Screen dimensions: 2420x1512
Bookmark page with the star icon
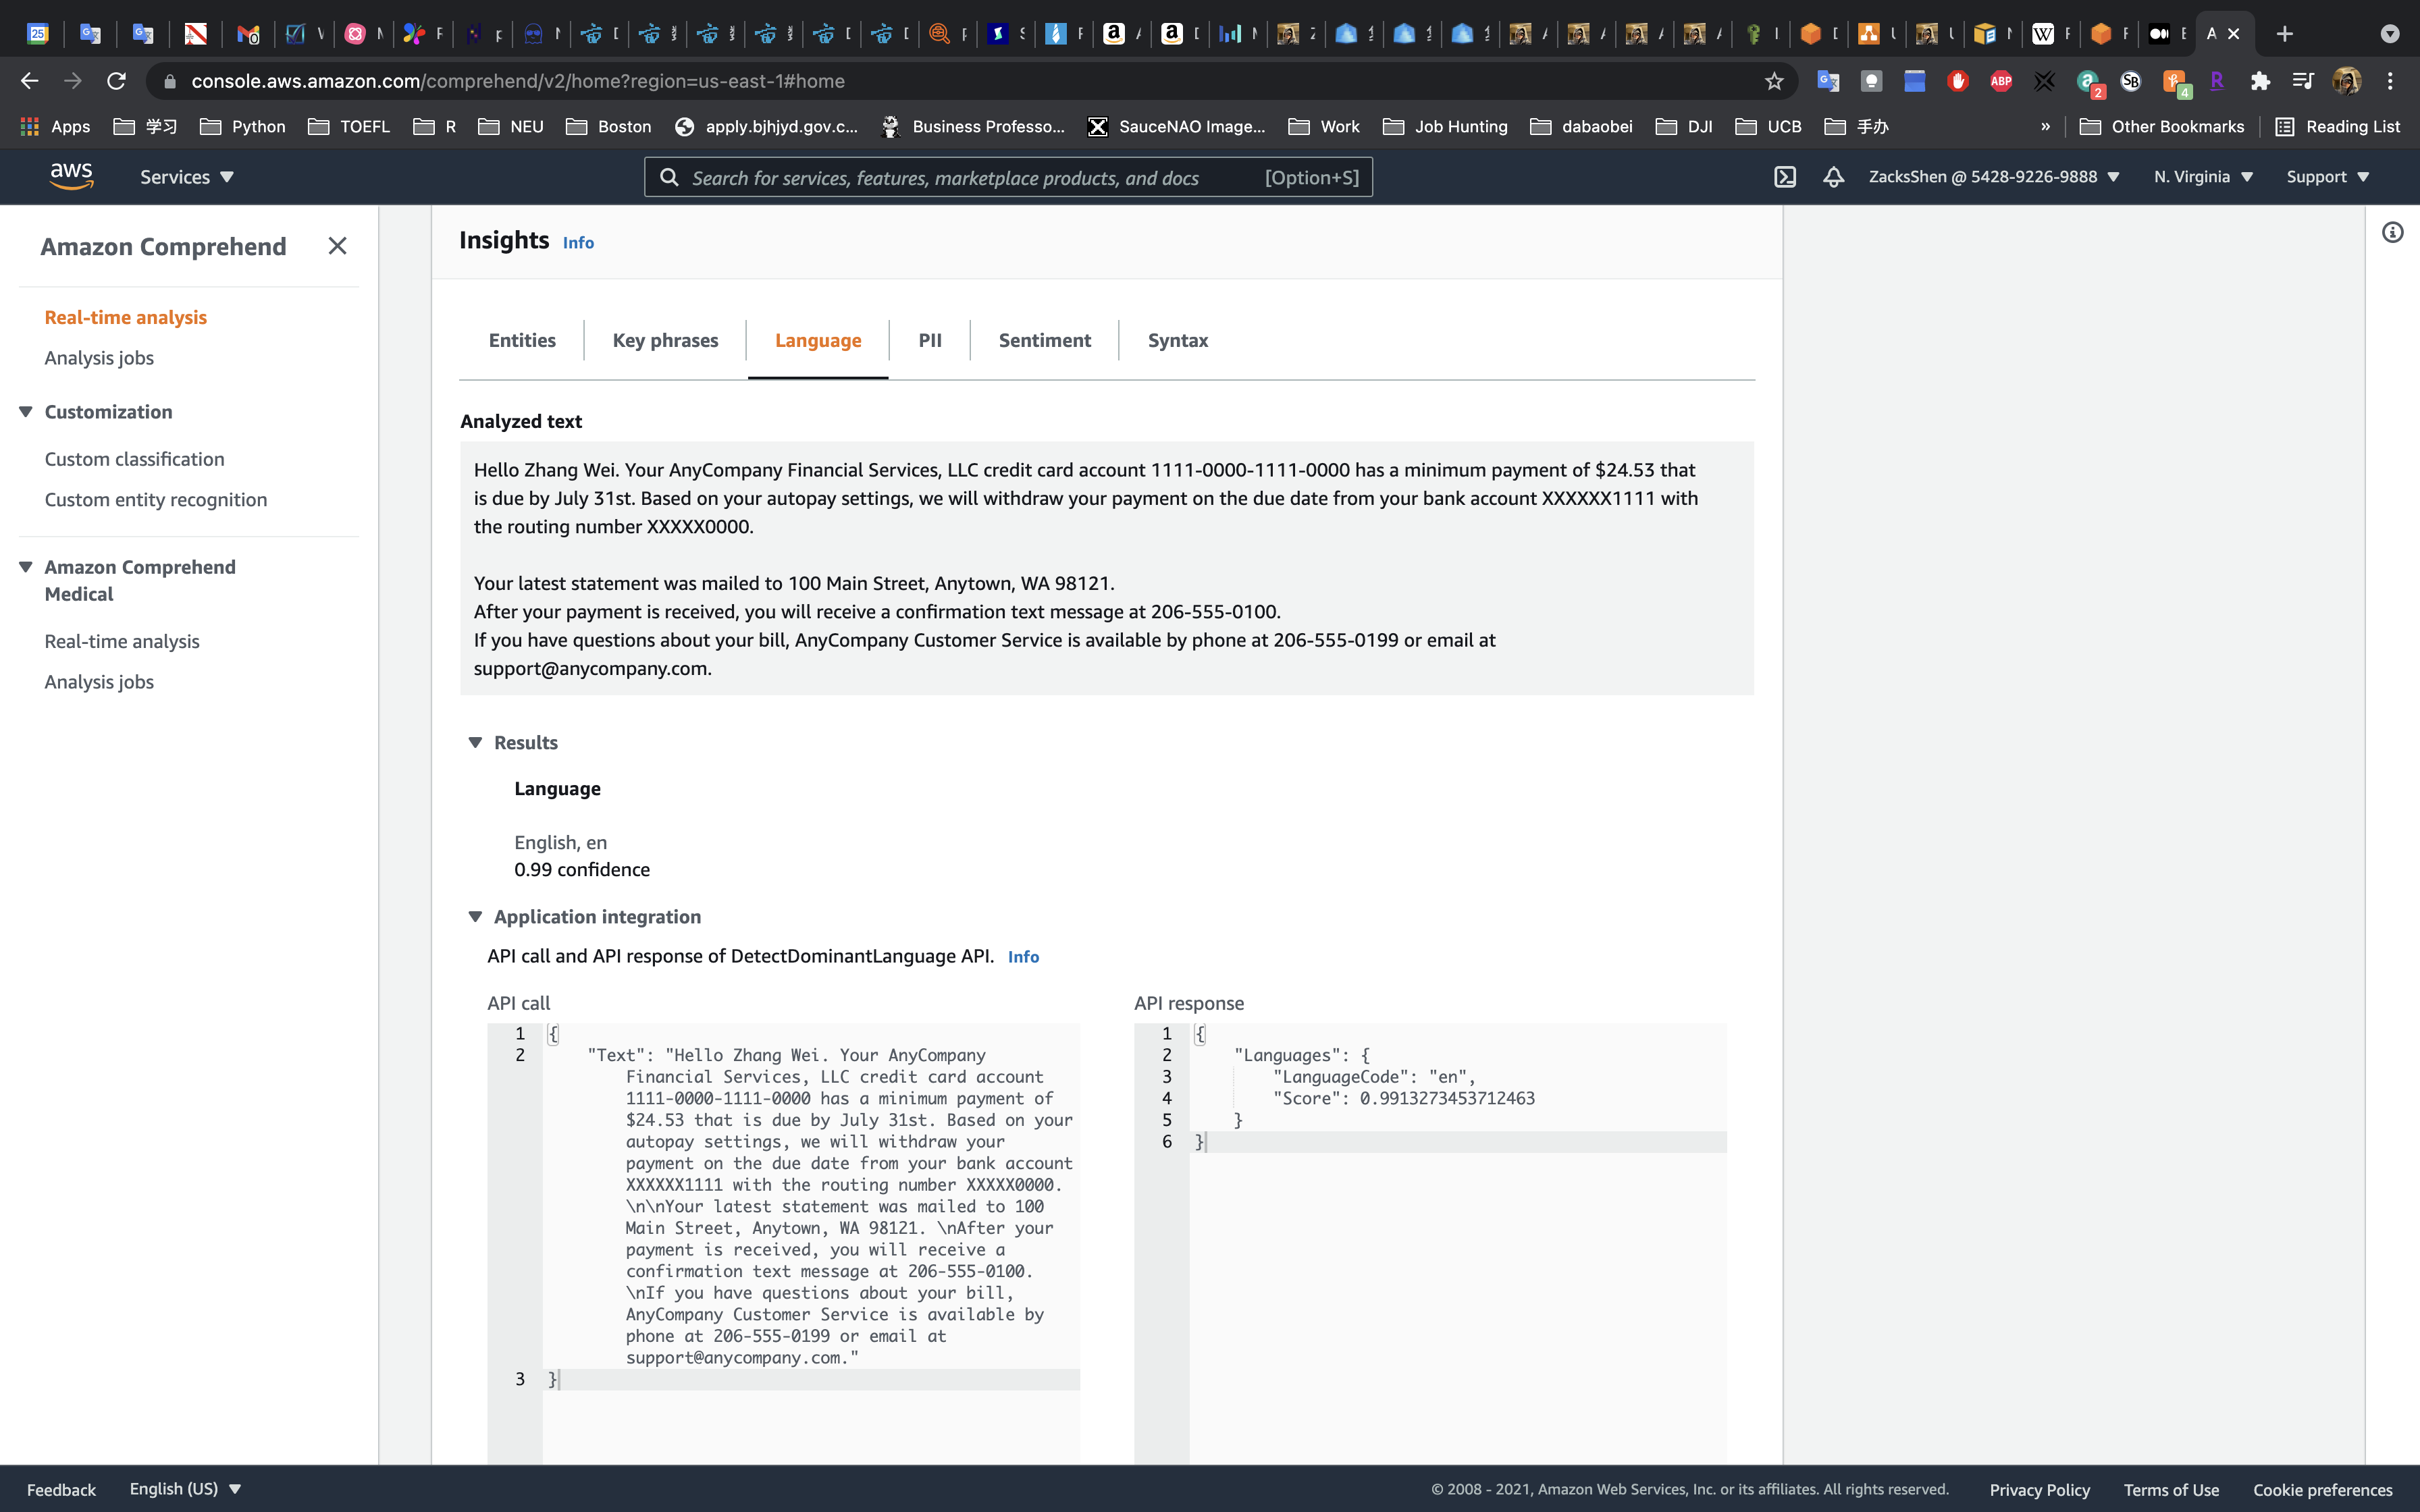click(x=1774, y=81)
